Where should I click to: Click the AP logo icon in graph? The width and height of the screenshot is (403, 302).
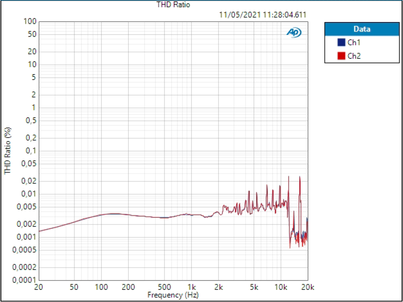[x=294, y=33]
